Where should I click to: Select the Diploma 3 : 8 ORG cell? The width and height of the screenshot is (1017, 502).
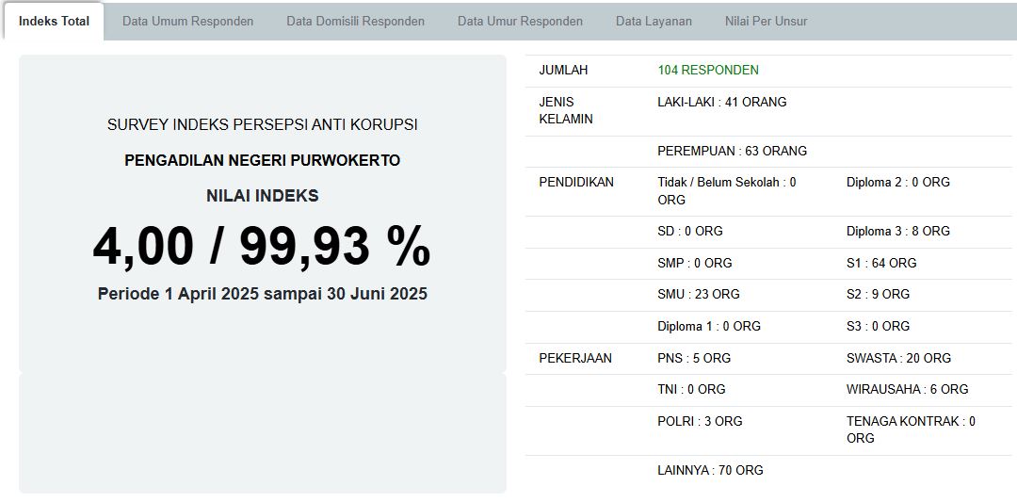pyautogui.click(x=897, y=231)
